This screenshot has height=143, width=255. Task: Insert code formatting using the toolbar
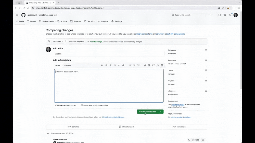pos(119,65)
